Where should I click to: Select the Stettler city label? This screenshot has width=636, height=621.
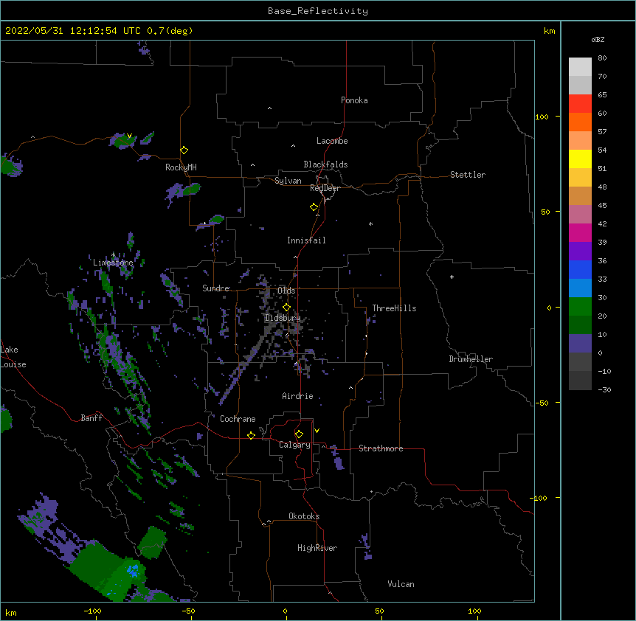point(467,175)
